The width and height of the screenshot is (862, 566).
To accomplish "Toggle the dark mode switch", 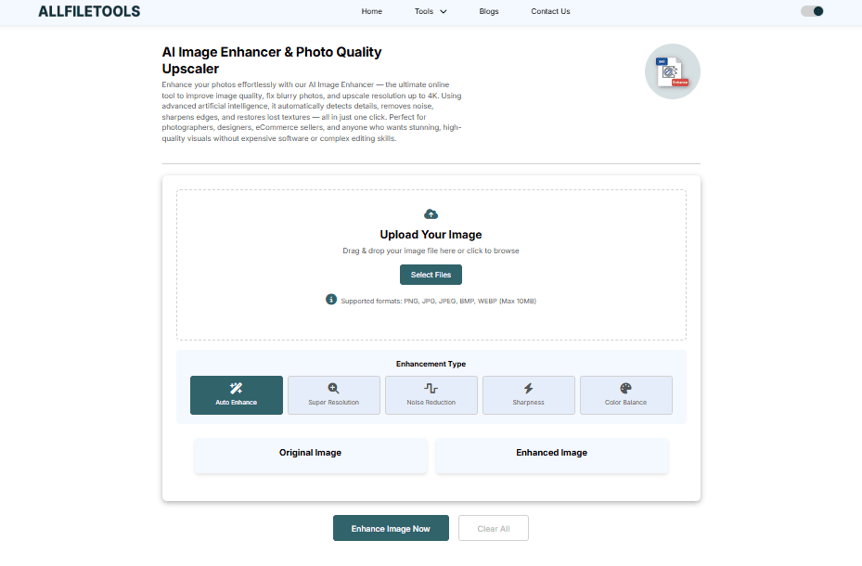I will coord(812,11).
